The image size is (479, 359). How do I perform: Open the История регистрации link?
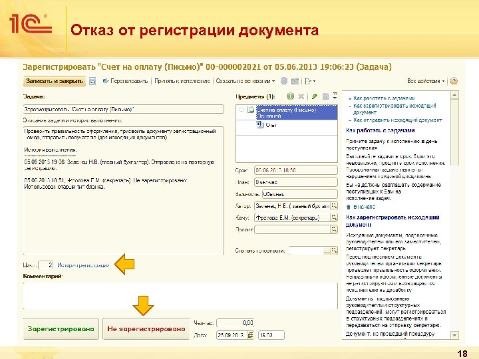click(x=83, y=265)
